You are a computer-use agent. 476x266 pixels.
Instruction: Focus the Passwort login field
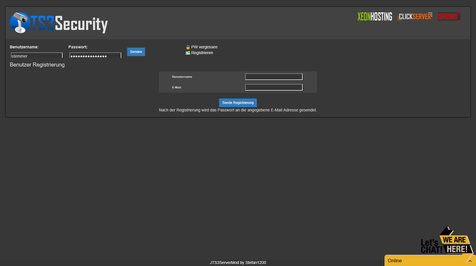[95, 56]
